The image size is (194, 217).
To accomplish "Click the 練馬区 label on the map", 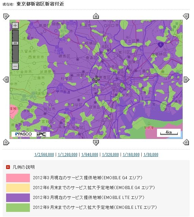I will (65, 56).
